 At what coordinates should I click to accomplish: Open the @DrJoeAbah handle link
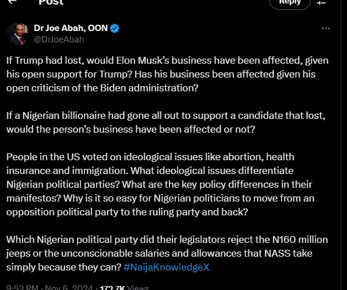click(59, 39)
